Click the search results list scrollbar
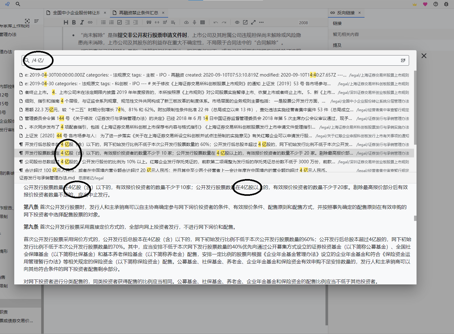Viewport: 454px width, 334px height. [415, 108]
